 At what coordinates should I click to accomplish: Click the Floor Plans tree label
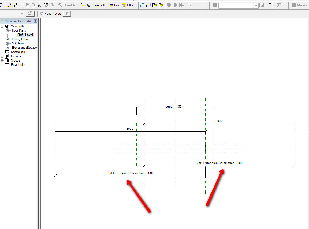(x=19, y=30)
